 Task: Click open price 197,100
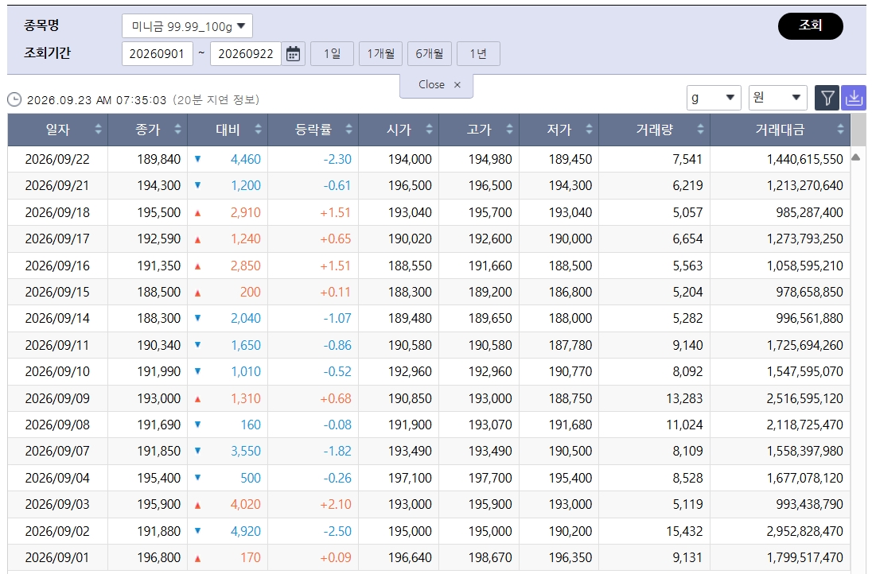click(x=410, y=478)
